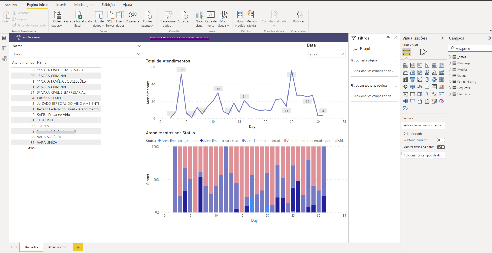
Task: Select the Power Apps visual icon
Action: pos(442,101)
